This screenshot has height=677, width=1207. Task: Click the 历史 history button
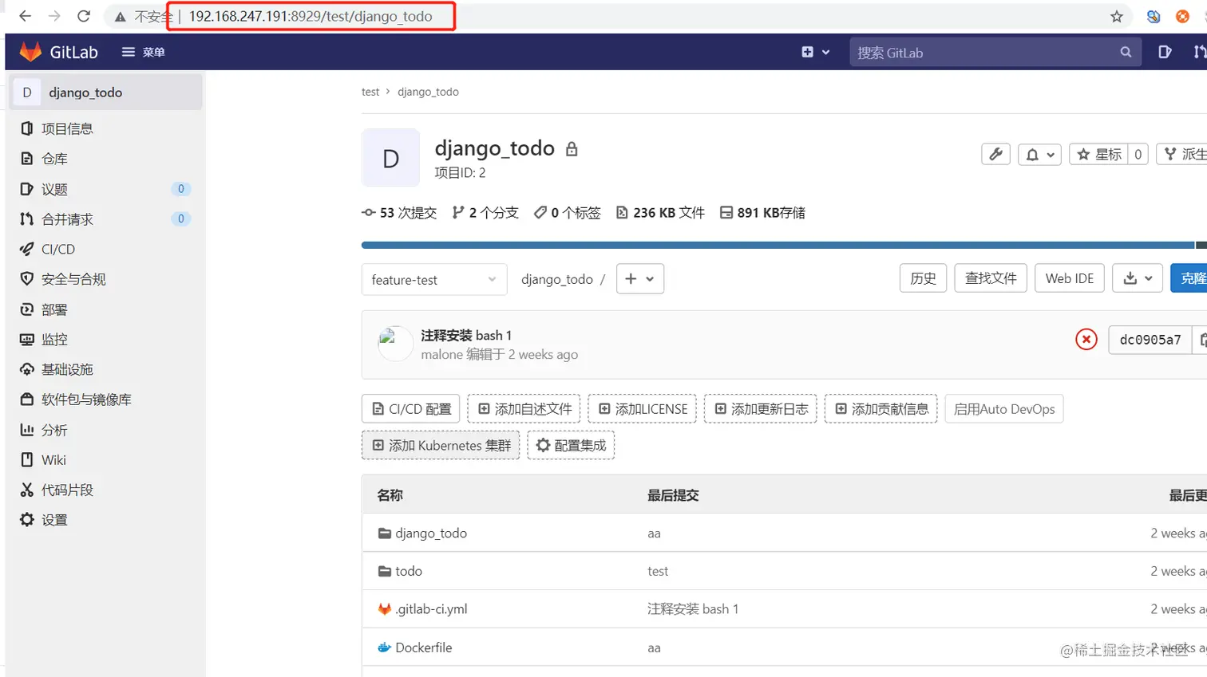tap(924, 278)
